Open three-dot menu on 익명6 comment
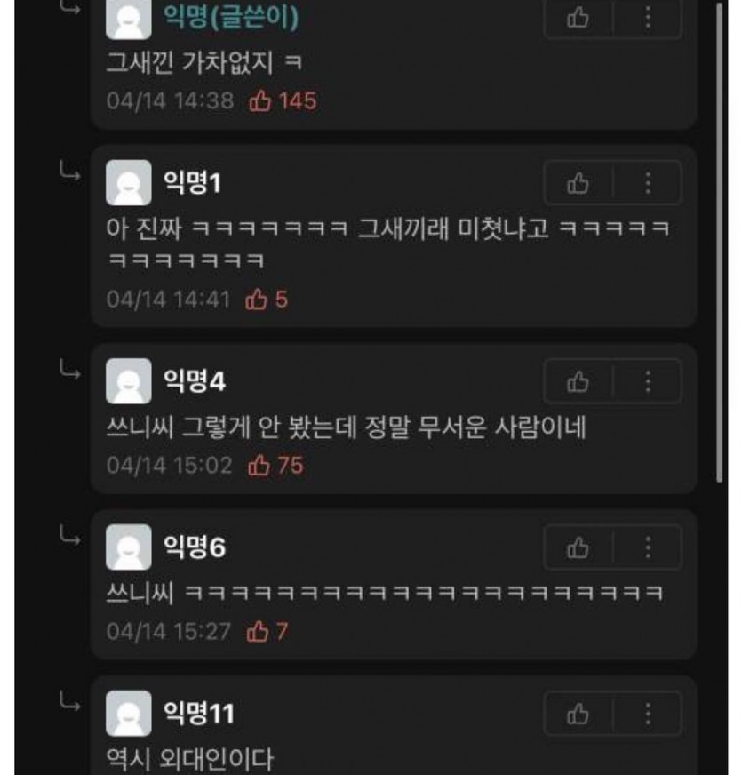742x775 pixels. [648, 547]
